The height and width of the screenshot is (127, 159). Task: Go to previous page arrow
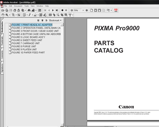[x=49, y=10]
